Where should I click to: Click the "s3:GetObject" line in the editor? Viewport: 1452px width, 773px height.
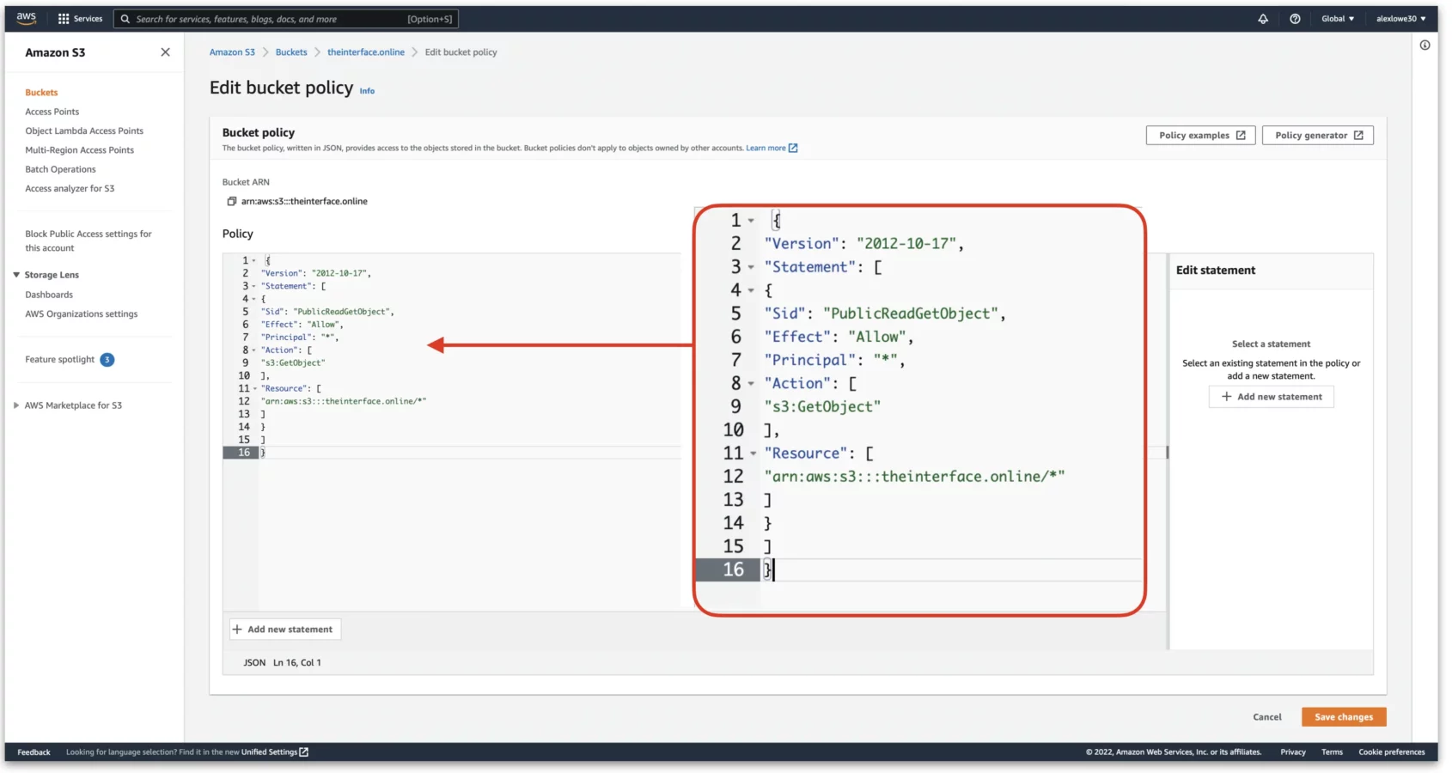293,363
